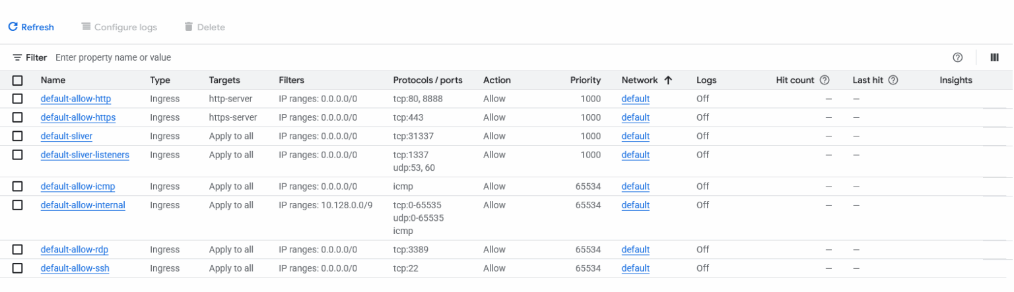
Task: Open the default-sliver rule link
Action: 67,136
